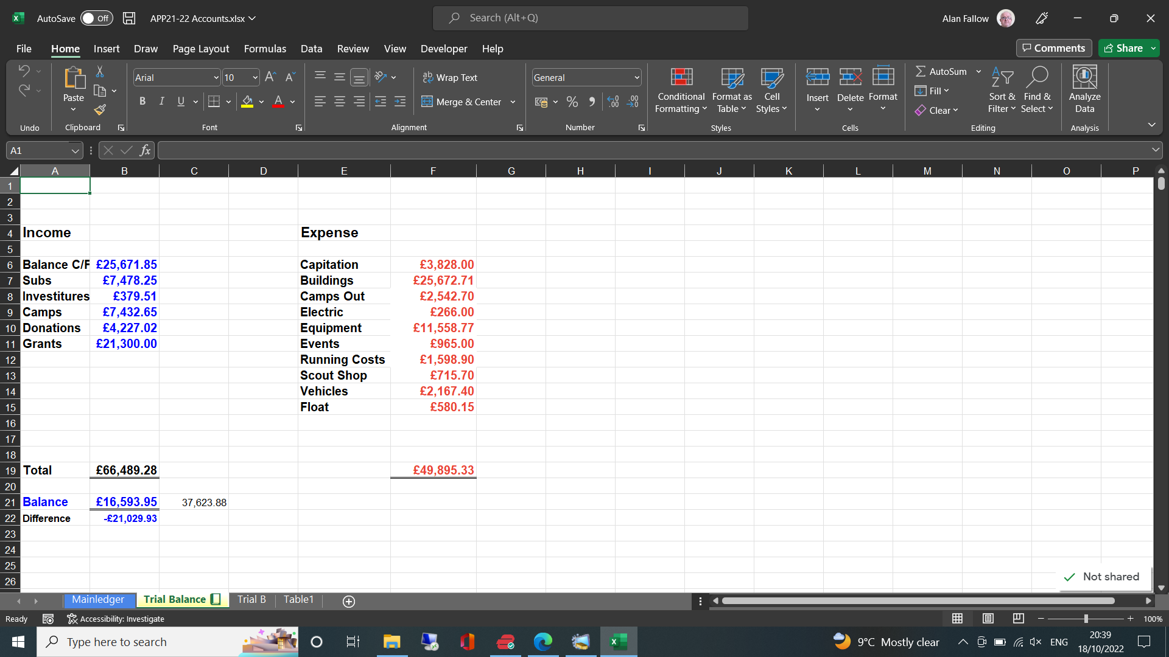Click the zoom slider handle
1169x657 pixels.
tap(1086, 619)
